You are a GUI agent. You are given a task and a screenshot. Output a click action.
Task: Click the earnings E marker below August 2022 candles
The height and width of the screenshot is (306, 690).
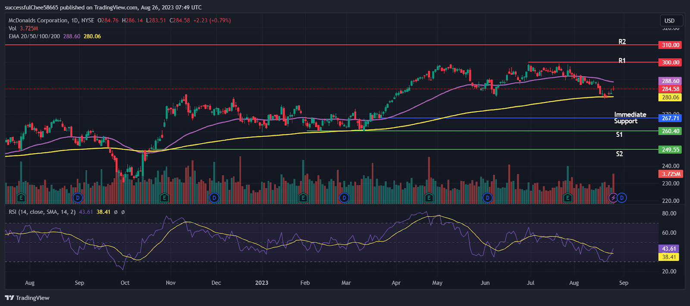click(x=21, y=198)
